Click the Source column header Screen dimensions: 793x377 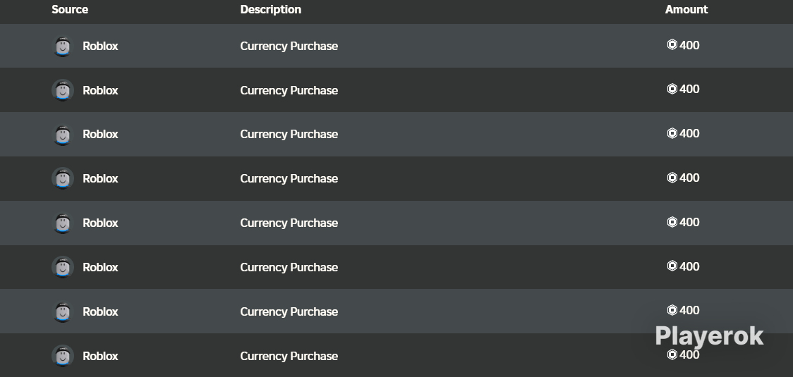click(70, 10)
